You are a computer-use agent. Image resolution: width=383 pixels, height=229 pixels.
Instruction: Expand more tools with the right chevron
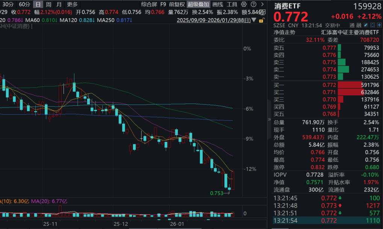pos(262,4)
